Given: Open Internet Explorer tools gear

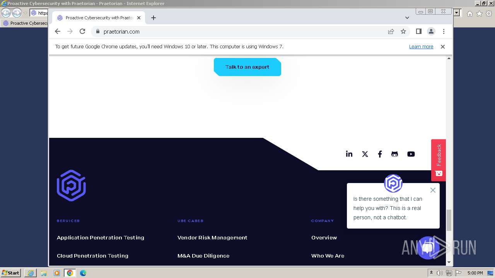Looking at the screenshot, I should coord(489,14).
